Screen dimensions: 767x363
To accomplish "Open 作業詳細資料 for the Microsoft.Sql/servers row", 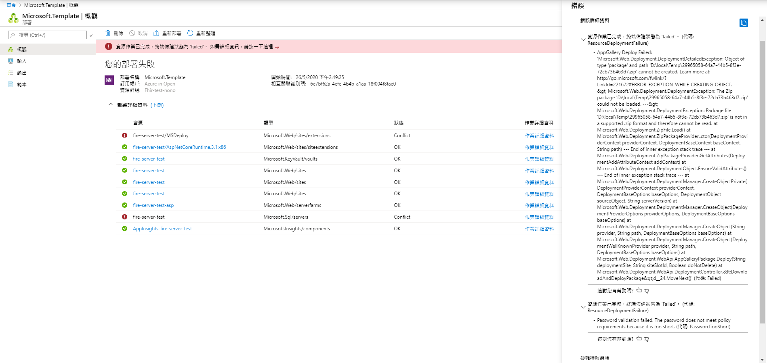I will click(x=539, y=217).
